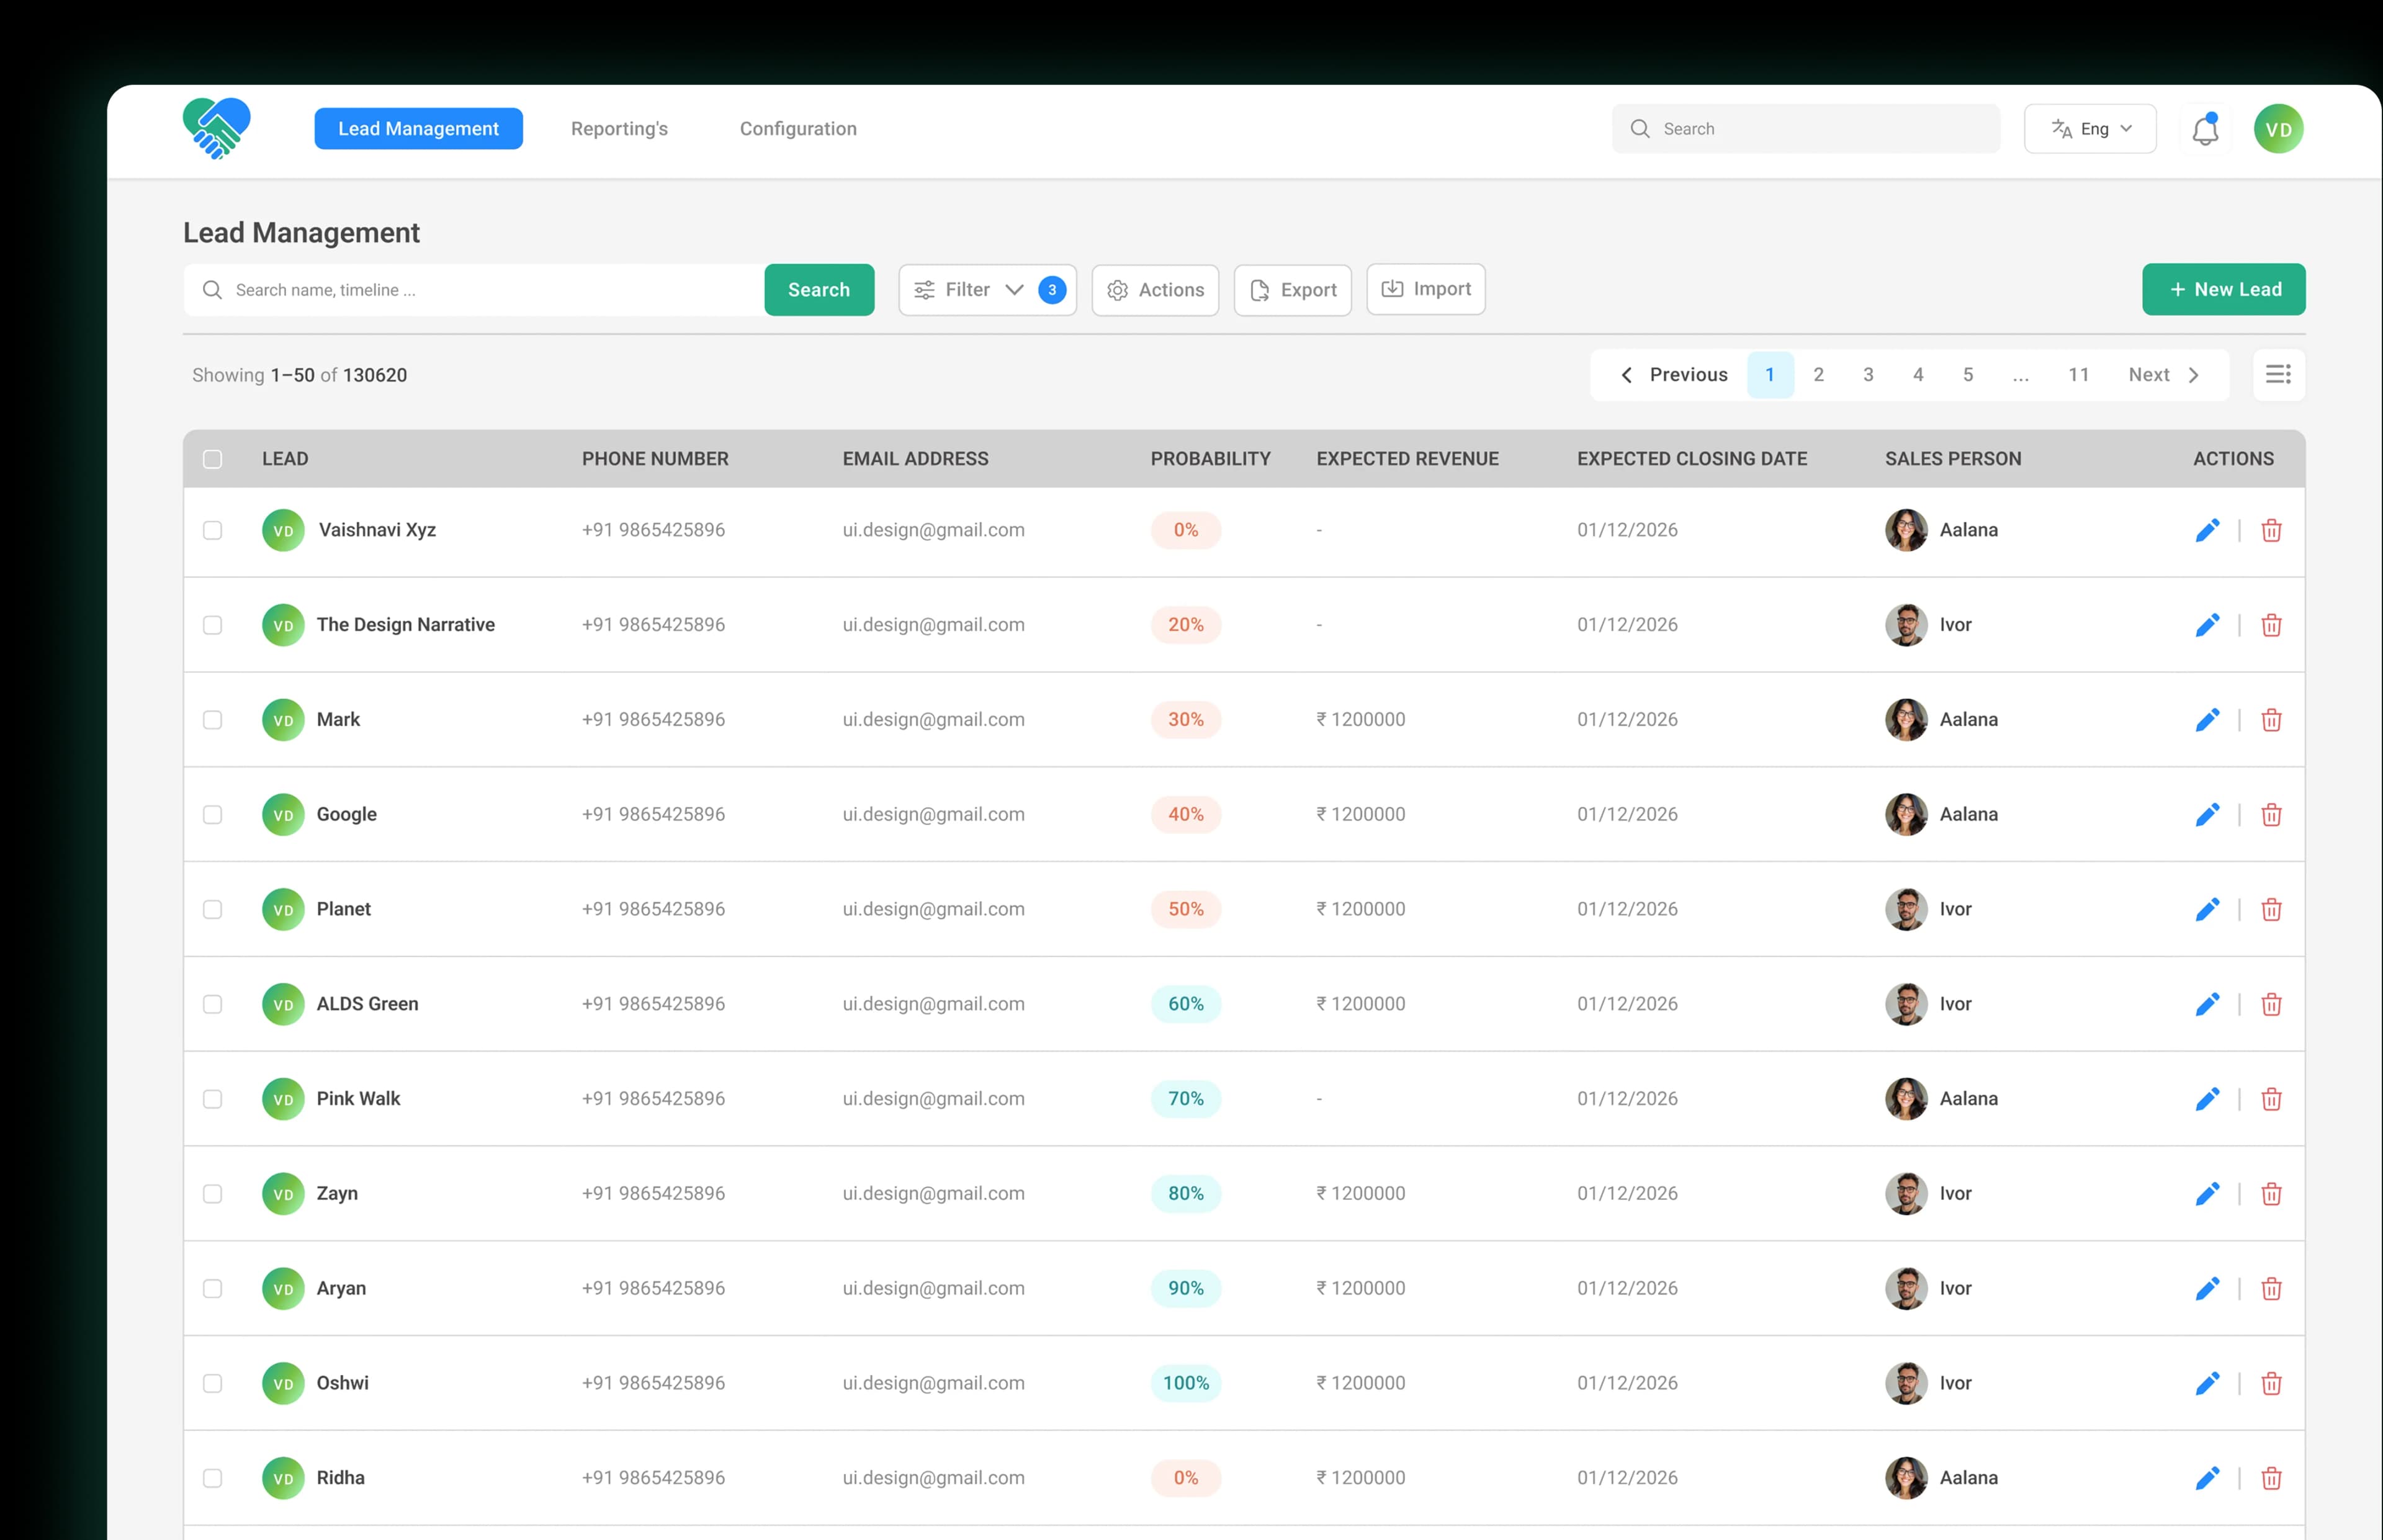Check the box for Google lead
This screenshot has height=1540, width=2383.
212,815
